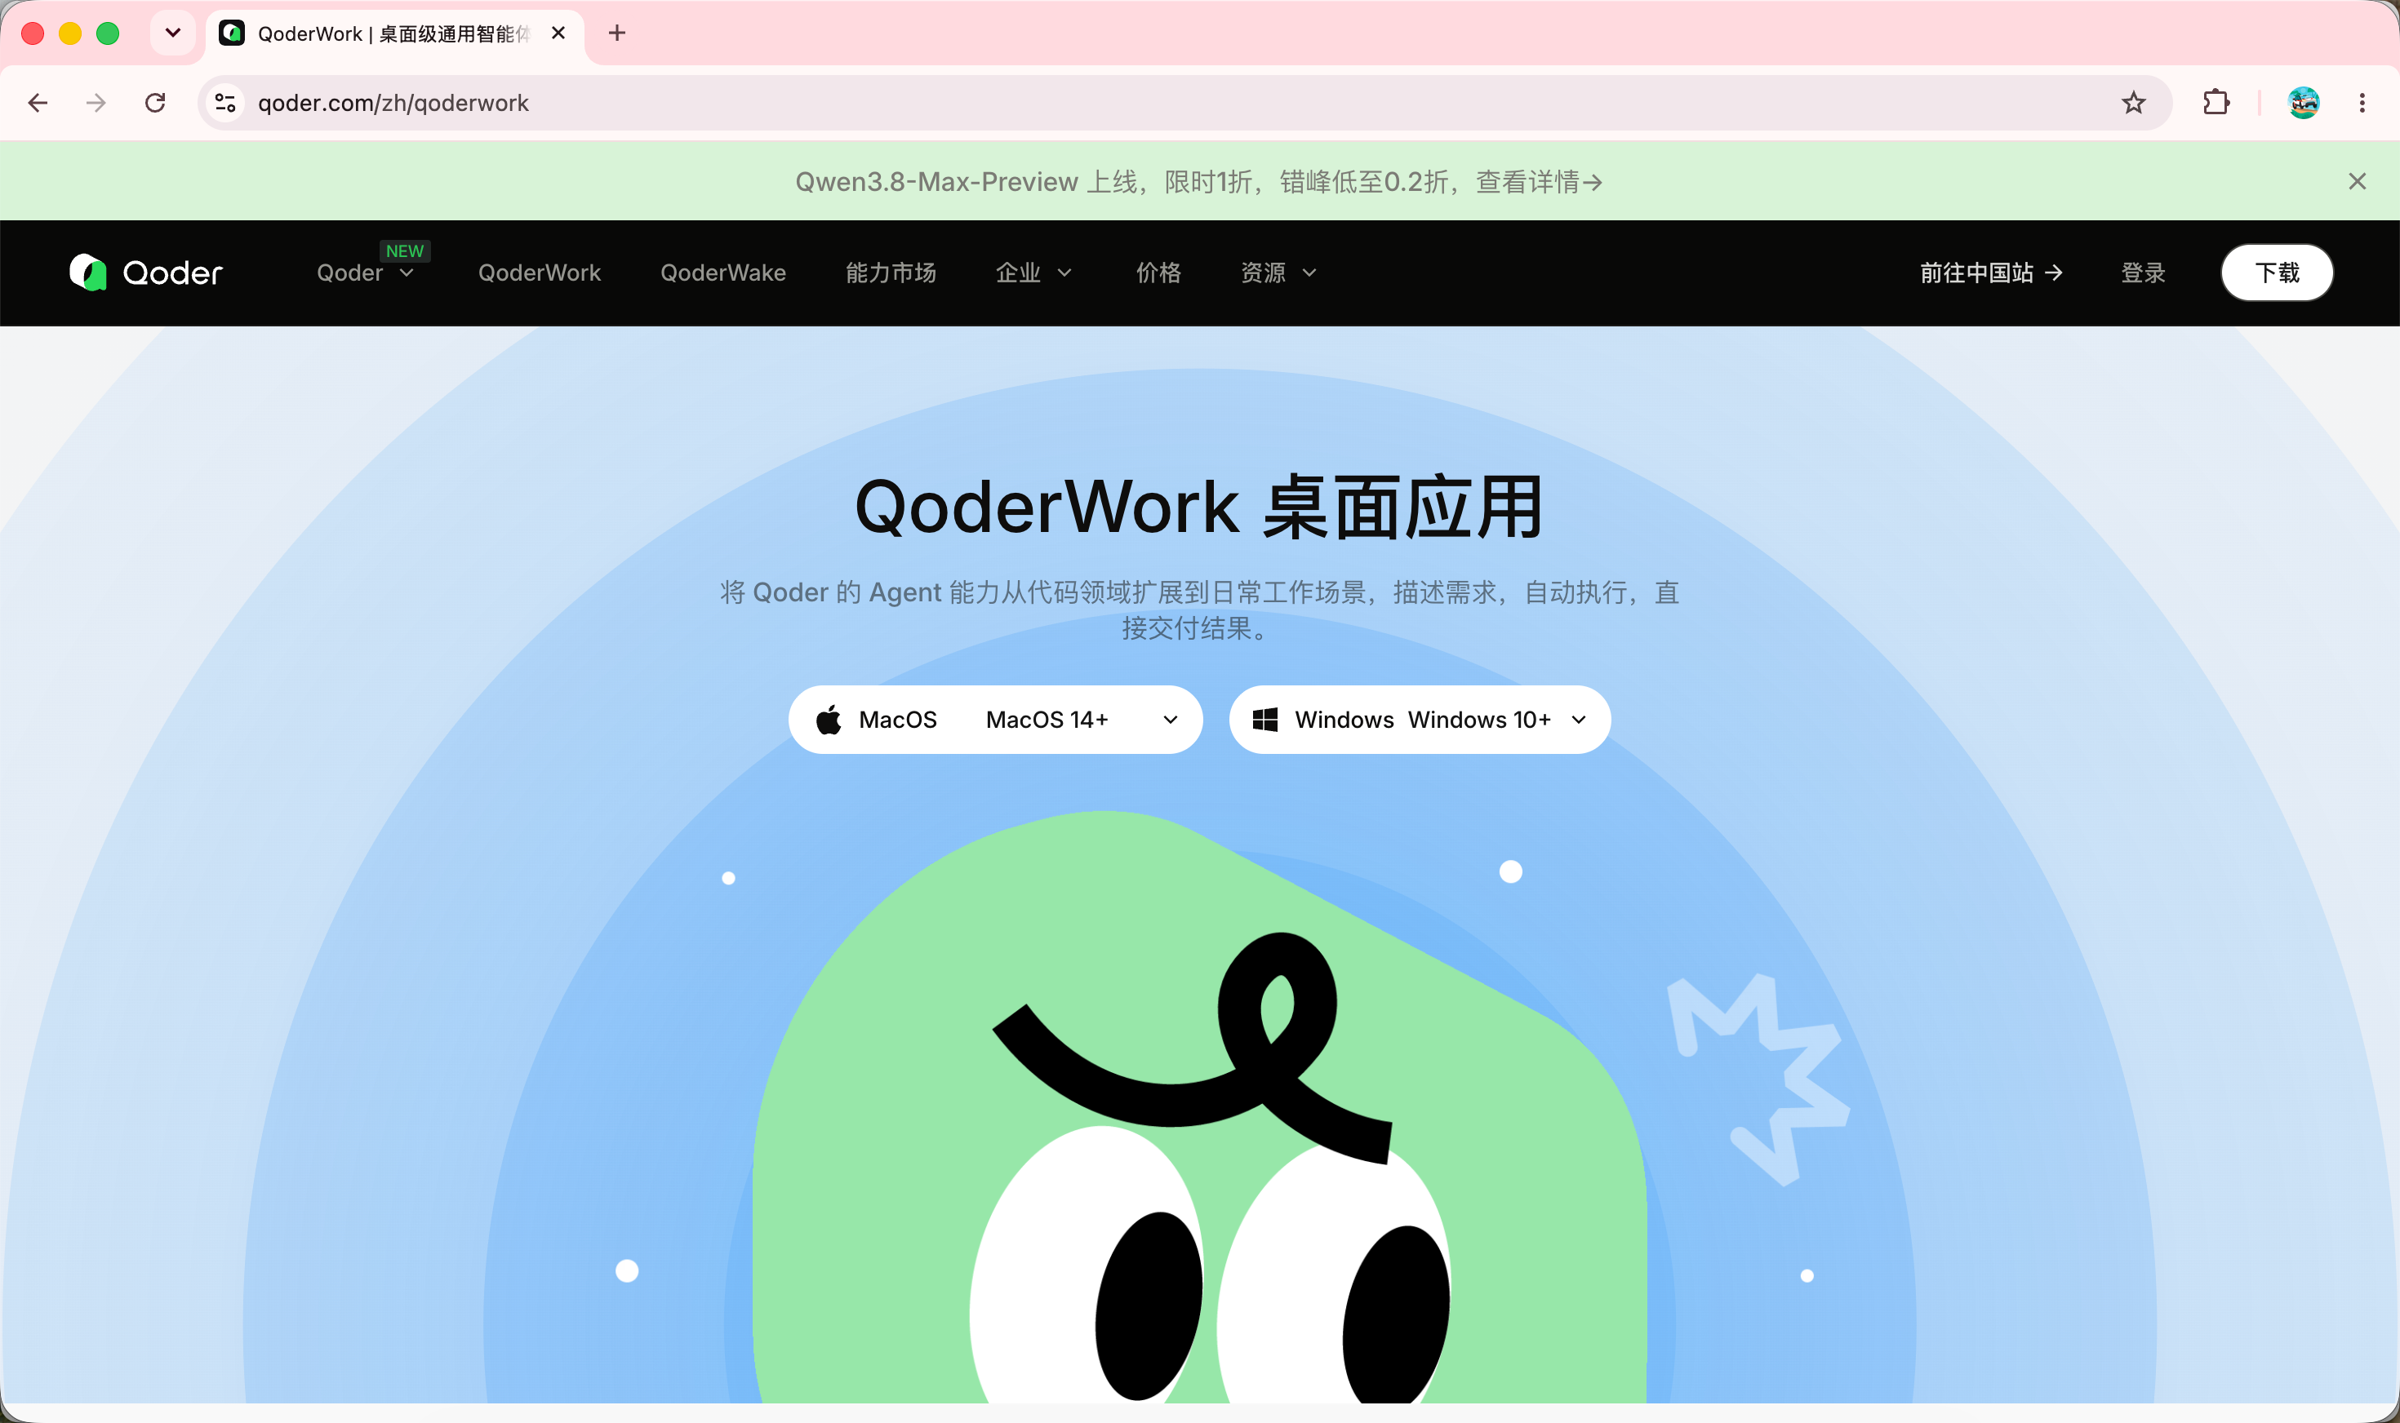Viewport: 2400px width, 1423px height.
Task: Expand the MacOS 14+ version dropdown
Action: (x=1171, y=720)
